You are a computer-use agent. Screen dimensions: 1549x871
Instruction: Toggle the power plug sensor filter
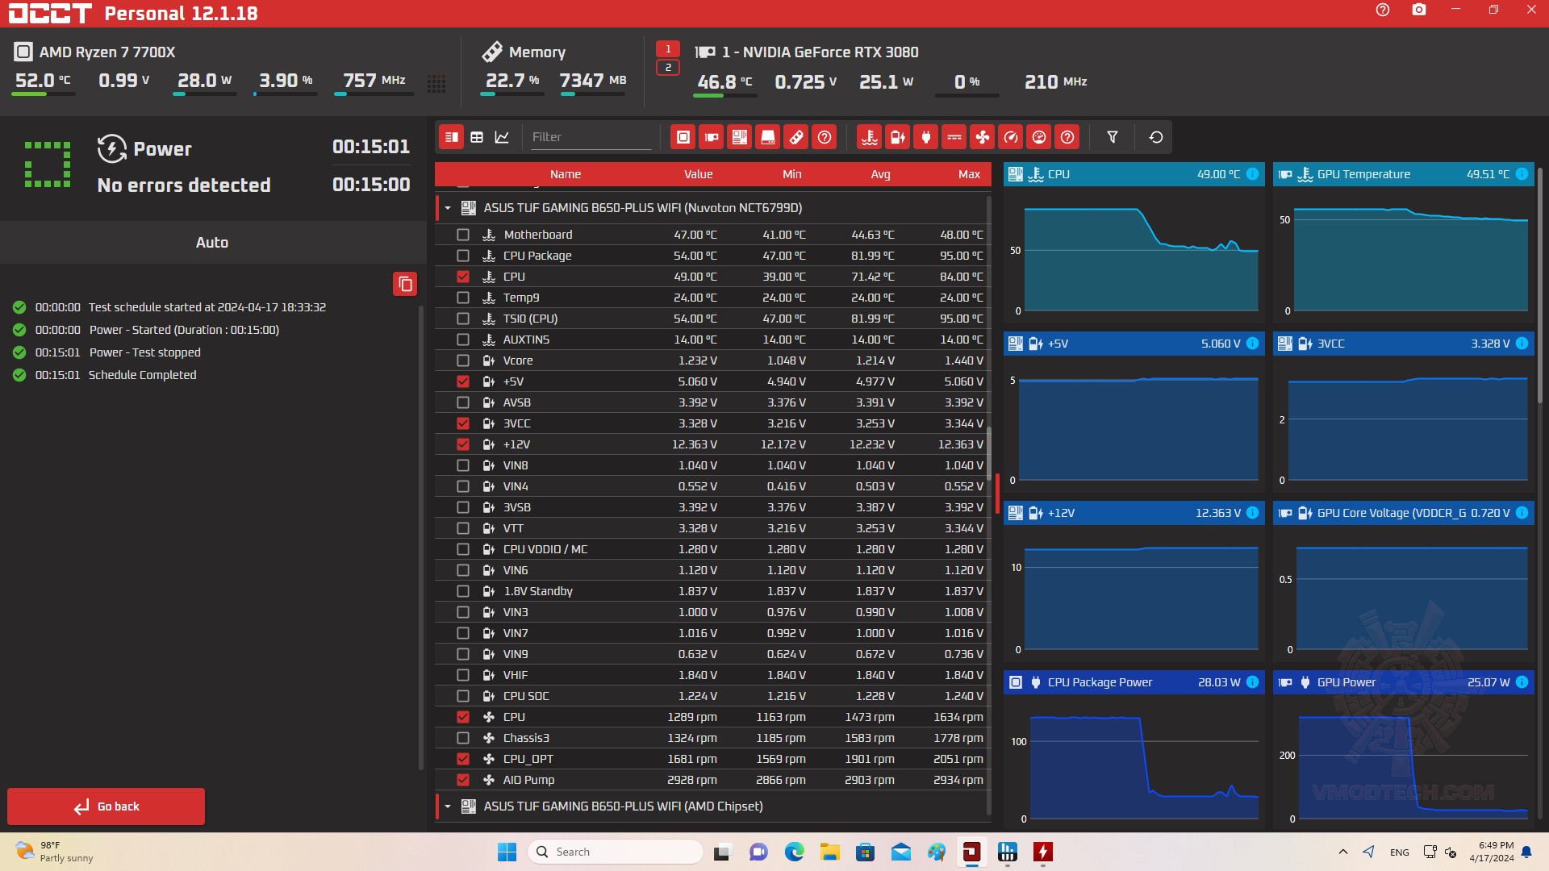(x=925, y=137)
